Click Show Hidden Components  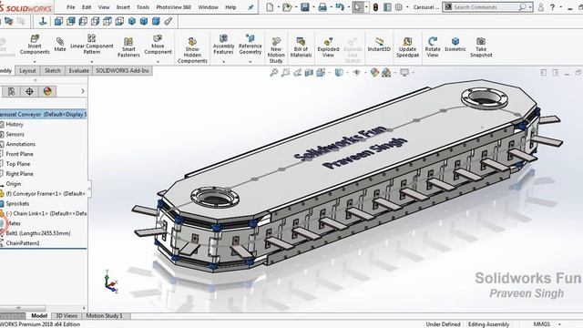[192, 50]
